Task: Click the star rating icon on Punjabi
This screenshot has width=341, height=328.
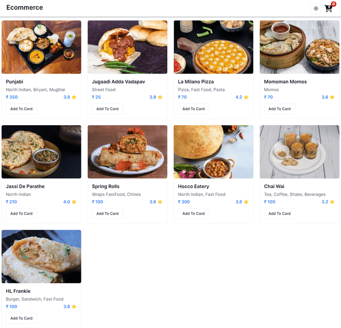Action: (74, 97)
